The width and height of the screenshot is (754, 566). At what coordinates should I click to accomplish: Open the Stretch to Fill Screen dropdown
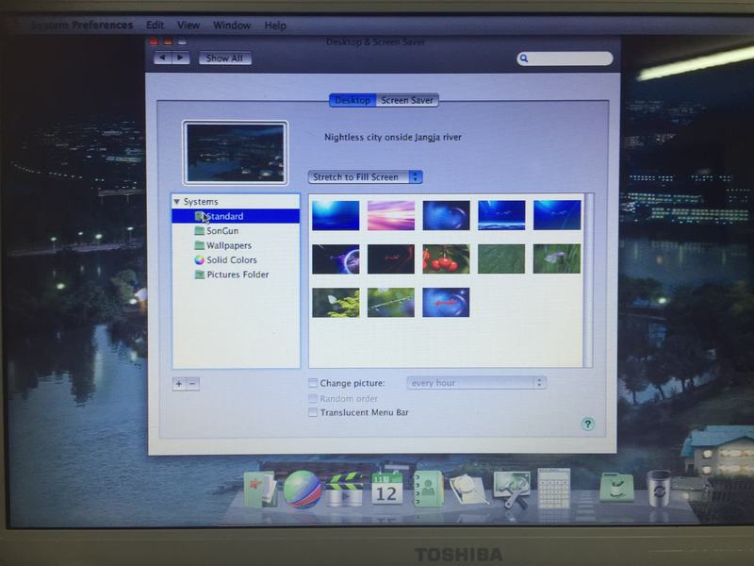pyautogui.click(x=365, y=177)
